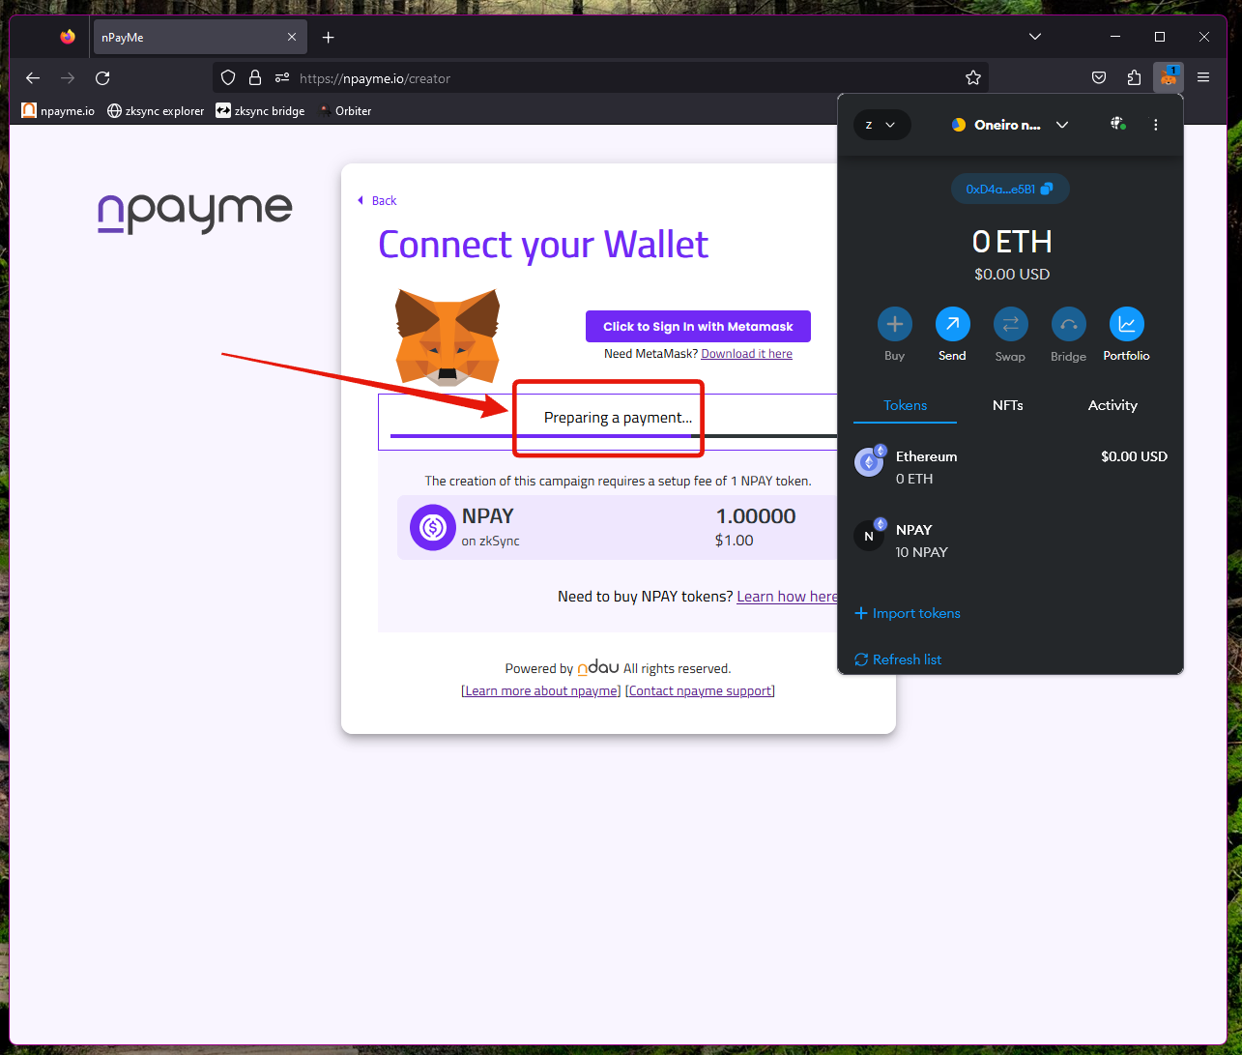This screenshot has width=1242, height=1055.
Task: Click the Ethereum token icon in the list
Action: click(x=870, y=462)
